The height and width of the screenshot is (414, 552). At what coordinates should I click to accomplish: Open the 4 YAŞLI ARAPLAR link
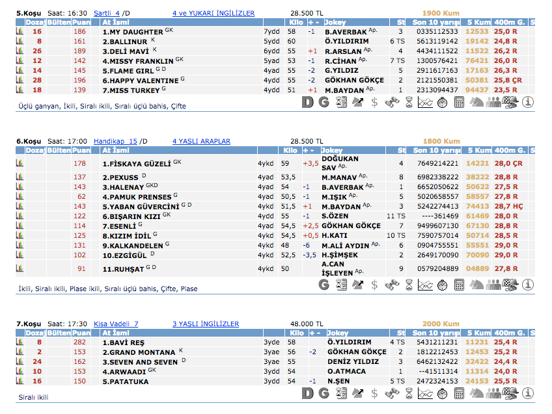(201, 141)
